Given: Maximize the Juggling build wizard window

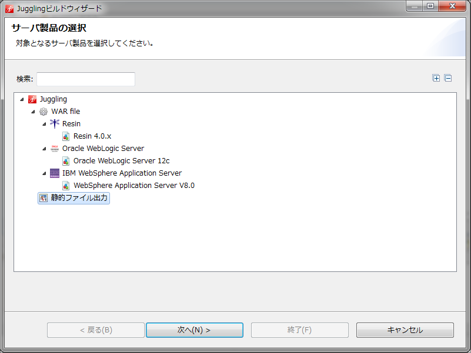Looking at the screenshot, I should pos(430,6).
